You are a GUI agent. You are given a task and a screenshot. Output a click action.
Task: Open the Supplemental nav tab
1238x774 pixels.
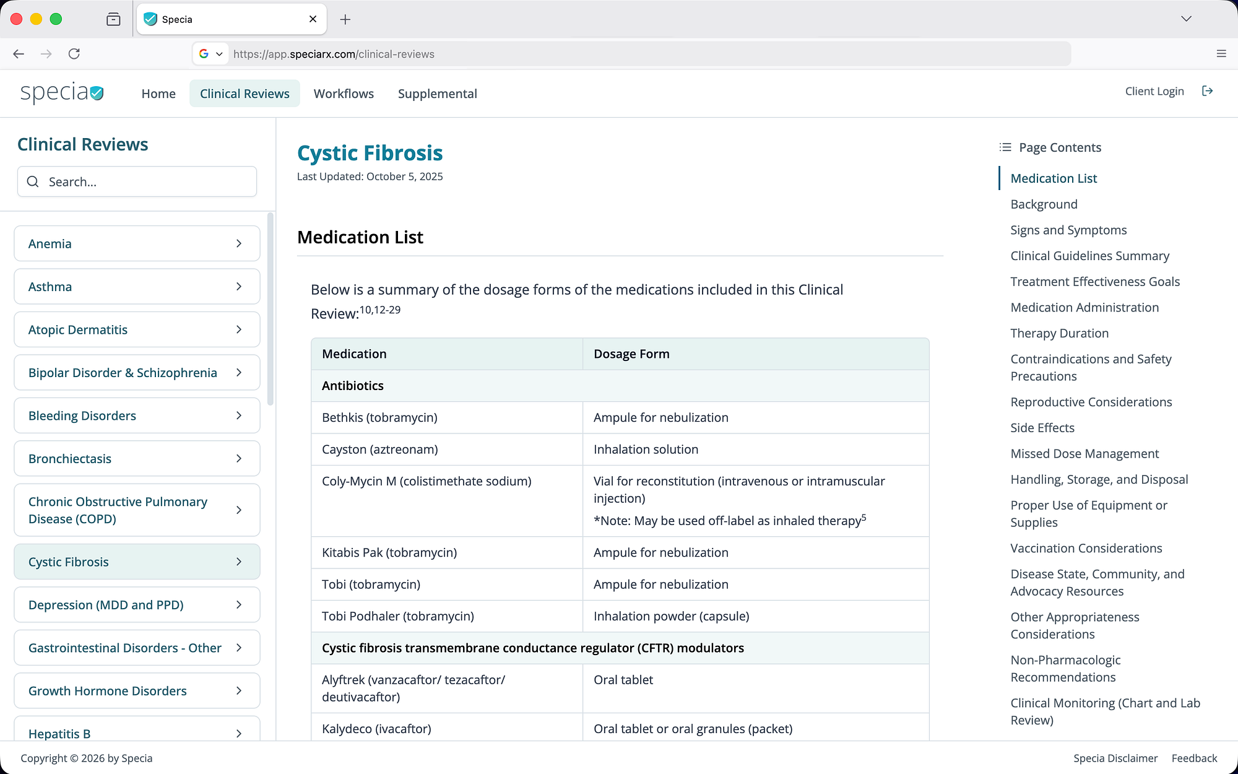(438, 93)
